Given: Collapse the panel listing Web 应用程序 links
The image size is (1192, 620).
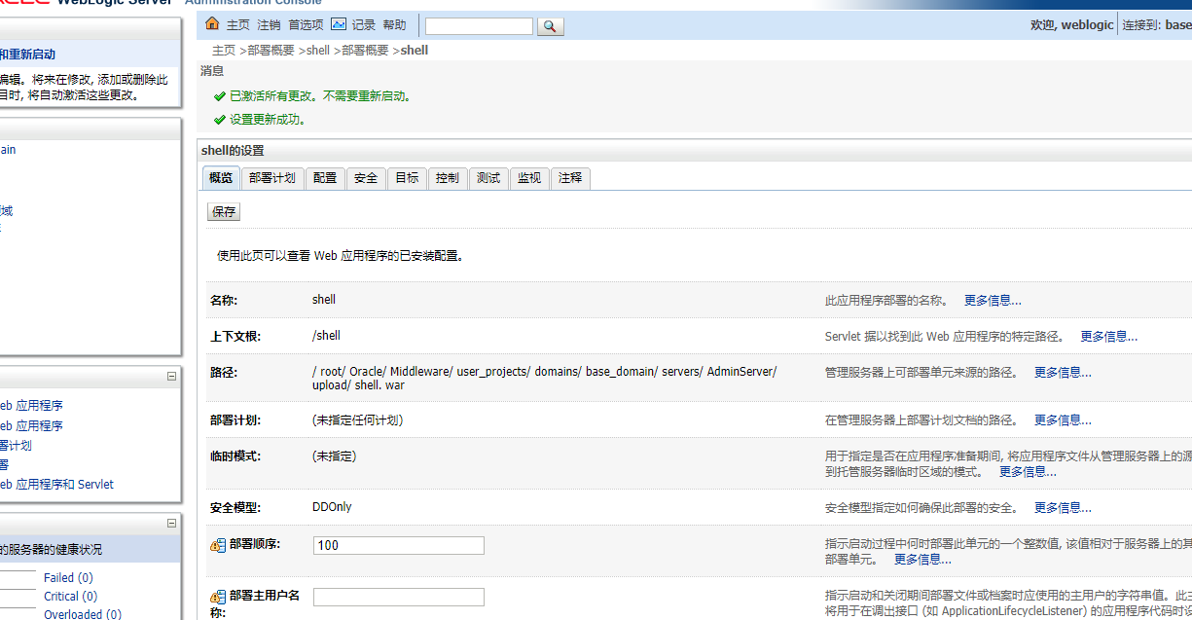Looking at the screenshot, I should click(171, 377).
